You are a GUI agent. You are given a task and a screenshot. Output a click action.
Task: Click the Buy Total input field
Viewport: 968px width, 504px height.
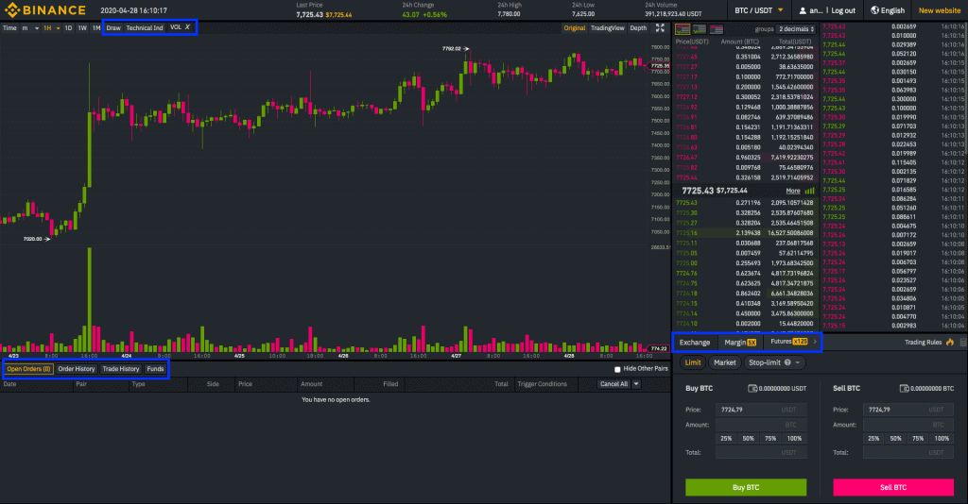[761, 452]
